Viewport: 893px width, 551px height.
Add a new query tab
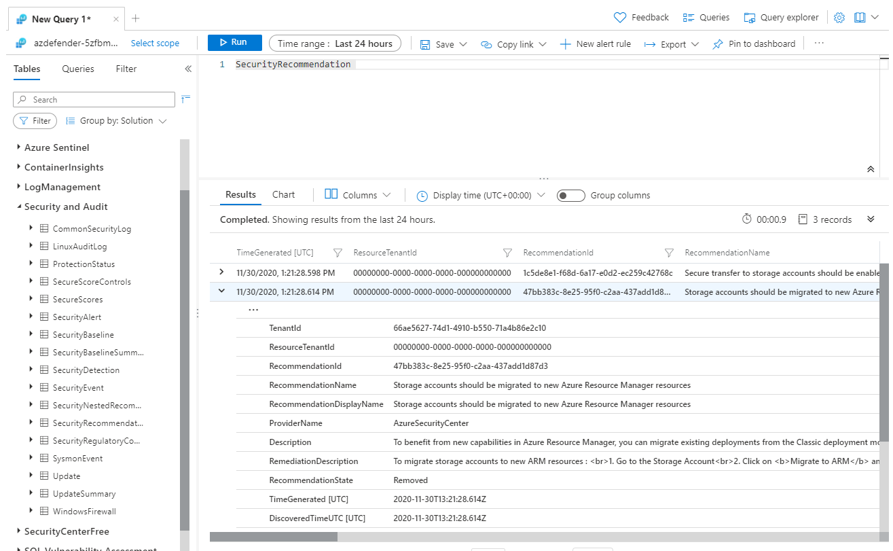(135, 18)
